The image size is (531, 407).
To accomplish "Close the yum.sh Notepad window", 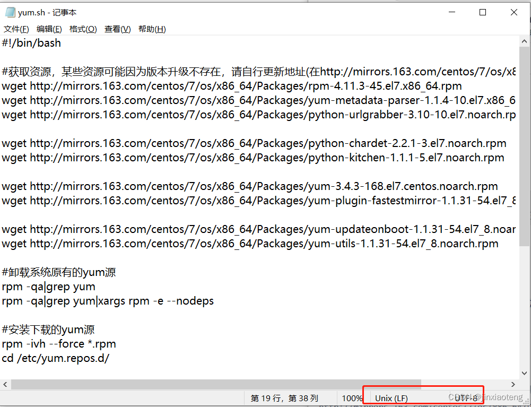I will click(x=513, y=12).
